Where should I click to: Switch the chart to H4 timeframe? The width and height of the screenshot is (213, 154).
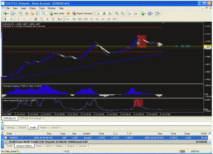(97, 19)
